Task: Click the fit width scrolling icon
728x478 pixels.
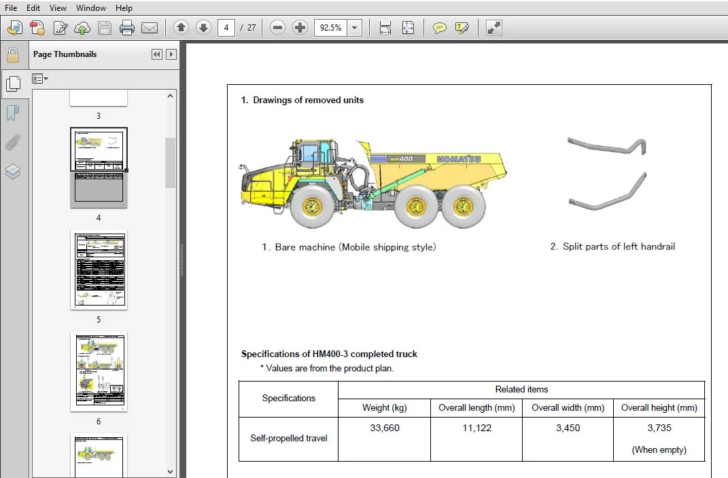Action: pyautogui.click(x=385, y=28)
